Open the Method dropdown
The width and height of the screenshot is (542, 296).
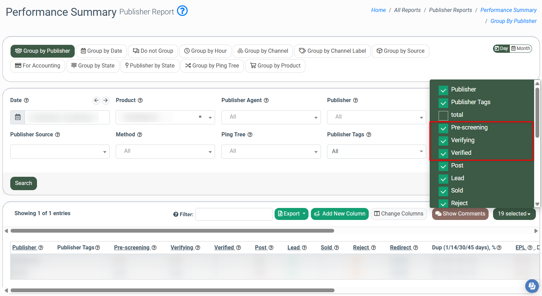[x=165, y=151]
